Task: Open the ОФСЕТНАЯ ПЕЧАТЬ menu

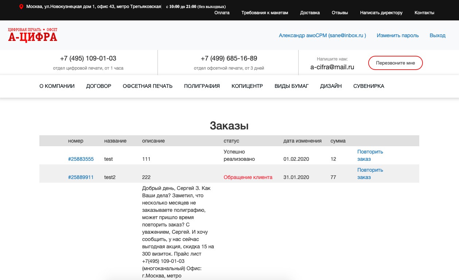Action: (x=148, y=86)
